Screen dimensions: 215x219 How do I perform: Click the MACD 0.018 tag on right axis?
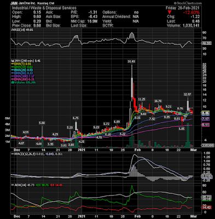pos(207,176)
